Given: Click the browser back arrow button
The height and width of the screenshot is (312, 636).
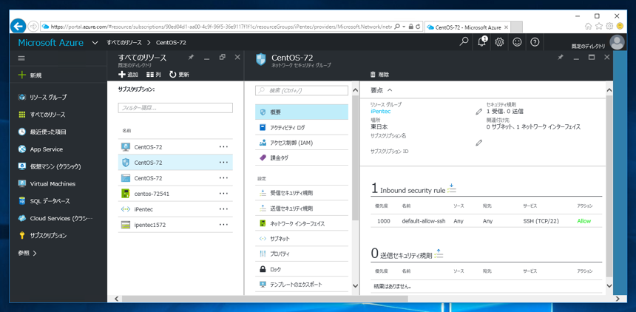Looking at the screenshot, I should tap(18, 26).
